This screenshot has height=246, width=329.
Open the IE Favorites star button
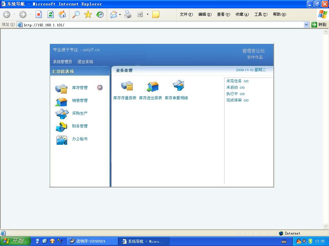(x=88, y=14)
